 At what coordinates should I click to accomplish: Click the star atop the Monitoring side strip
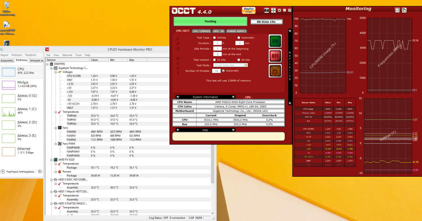point(290,31)
